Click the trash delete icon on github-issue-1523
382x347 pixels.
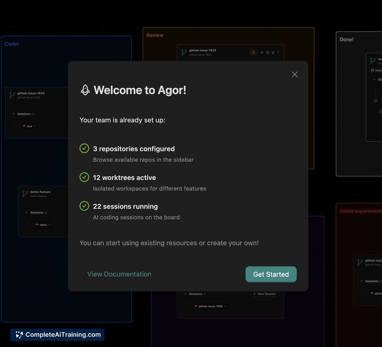click(278, 53)
